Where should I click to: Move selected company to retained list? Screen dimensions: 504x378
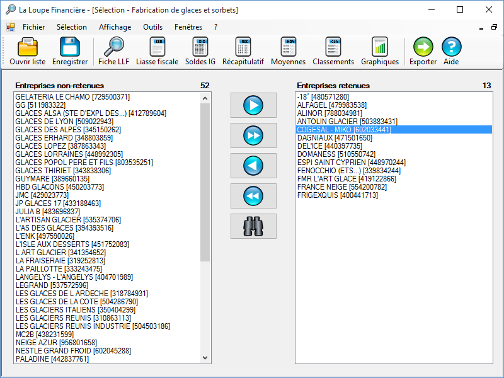(x=253, y=105)
